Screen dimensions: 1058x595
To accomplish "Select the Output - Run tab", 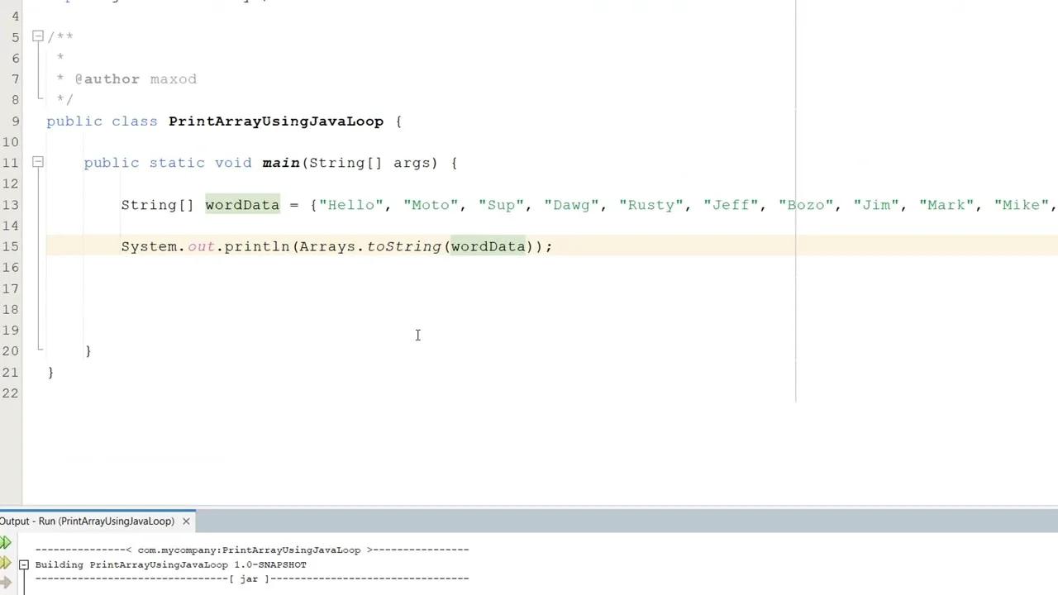I will coord(87,521).
